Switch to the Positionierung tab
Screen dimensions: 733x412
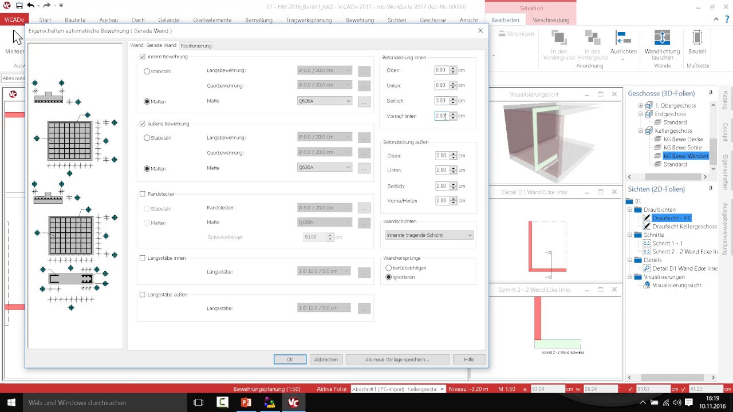coord(196,46)
